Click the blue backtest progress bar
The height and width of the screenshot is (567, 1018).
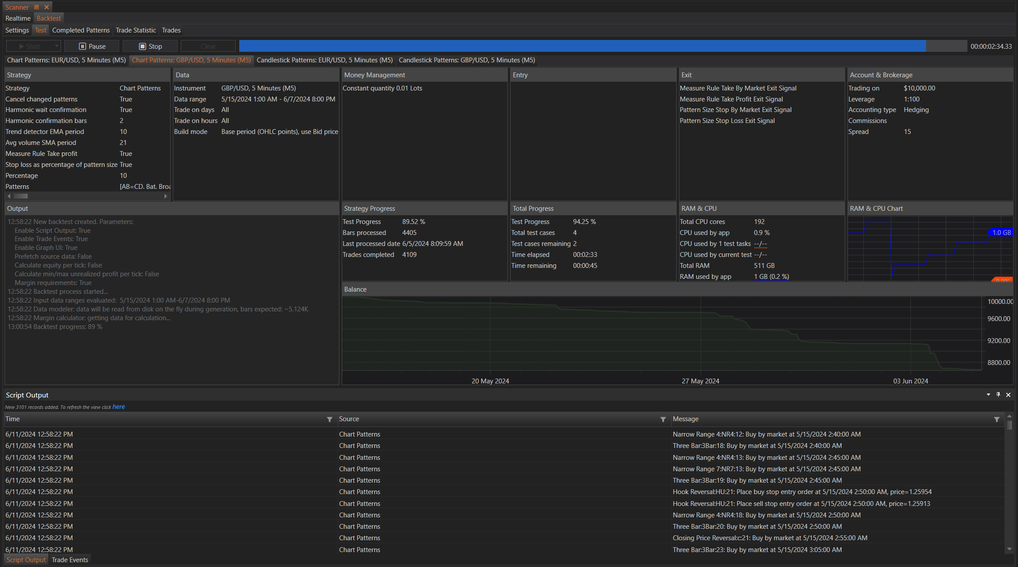click(x=582, y=46)
